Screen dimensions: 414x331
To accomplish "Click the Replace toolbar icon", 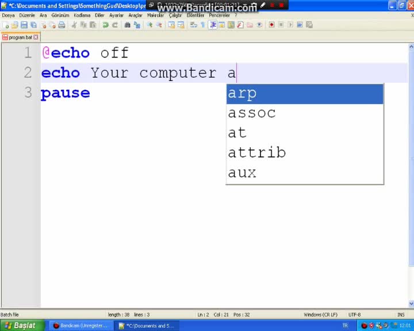I will pos(137,25).
